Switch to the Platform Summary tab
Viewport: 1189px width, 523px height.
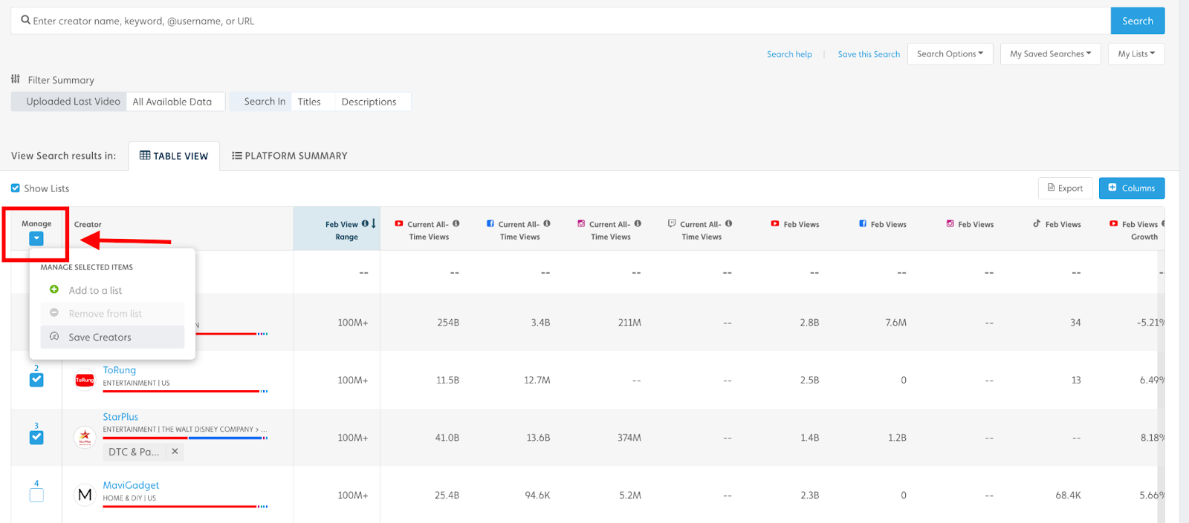click(289, 156)
